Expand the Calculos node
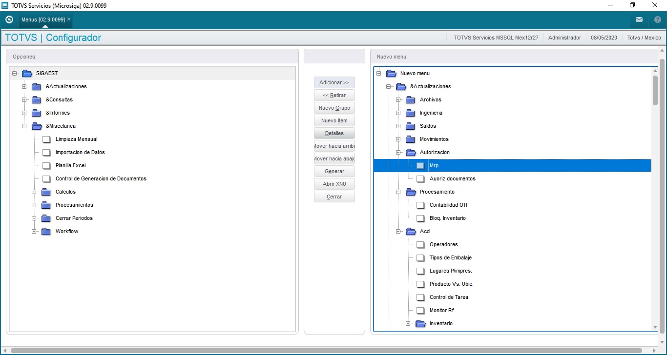The width and height of the screenshot is (667, 355). 34,192
